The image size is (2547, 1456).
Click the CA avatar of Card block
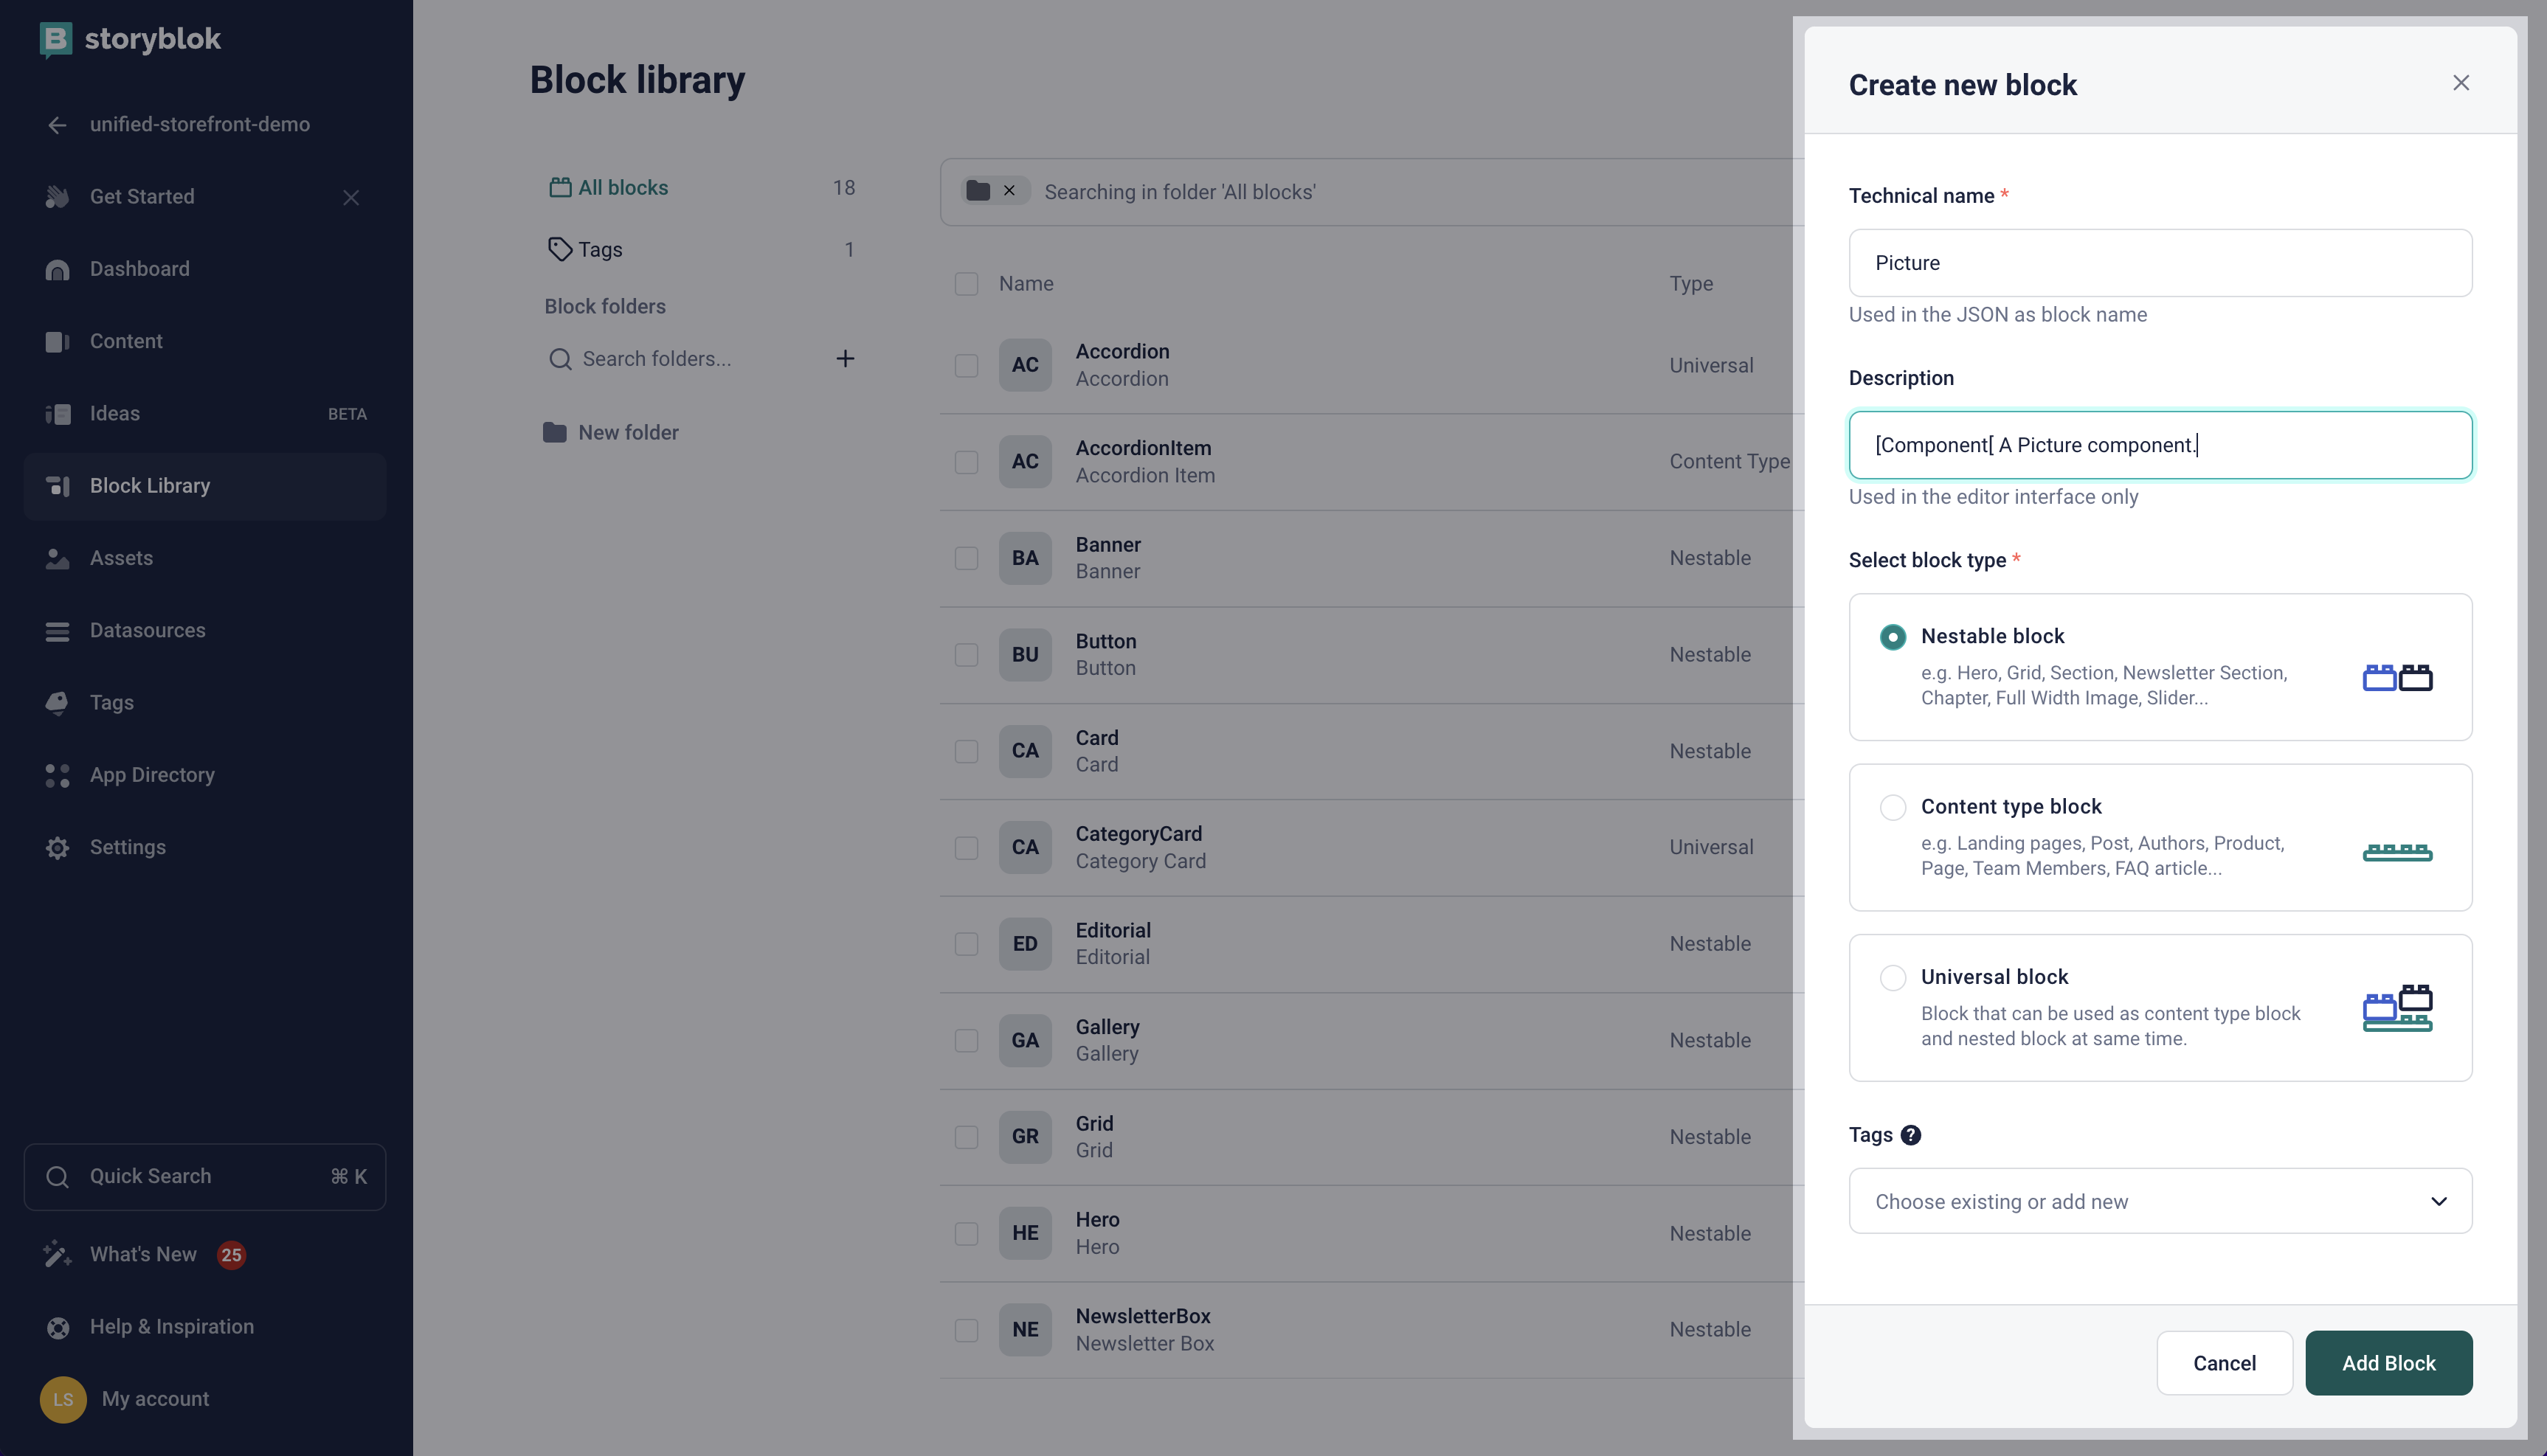pyautogui.click(x=1025, y=751)
